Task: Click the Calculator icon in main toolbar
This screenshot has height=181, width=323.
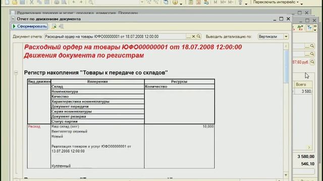Action: [x=191, y=2]
